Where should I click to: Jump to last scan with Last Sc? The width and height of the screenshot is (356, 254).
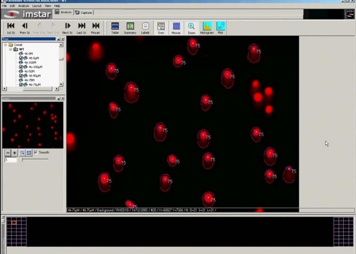click(81, 28)
